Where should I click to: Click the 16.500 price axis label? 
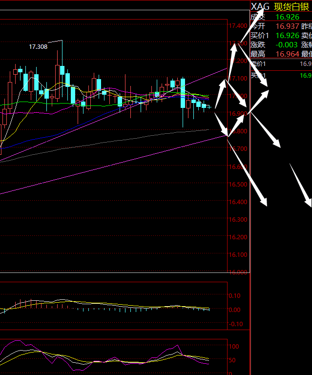pyautogui.click(x=238, y=184)
